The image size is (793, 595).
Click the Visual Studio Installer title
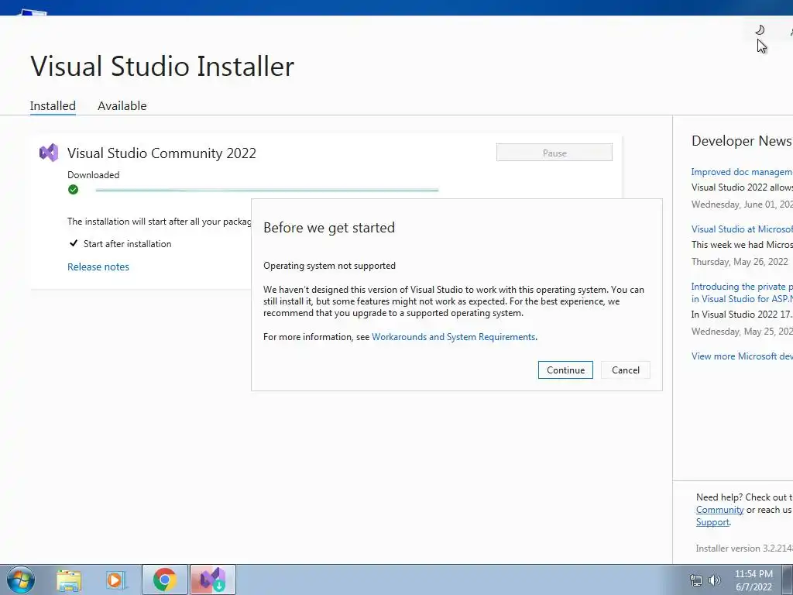(x=163, y=67)
